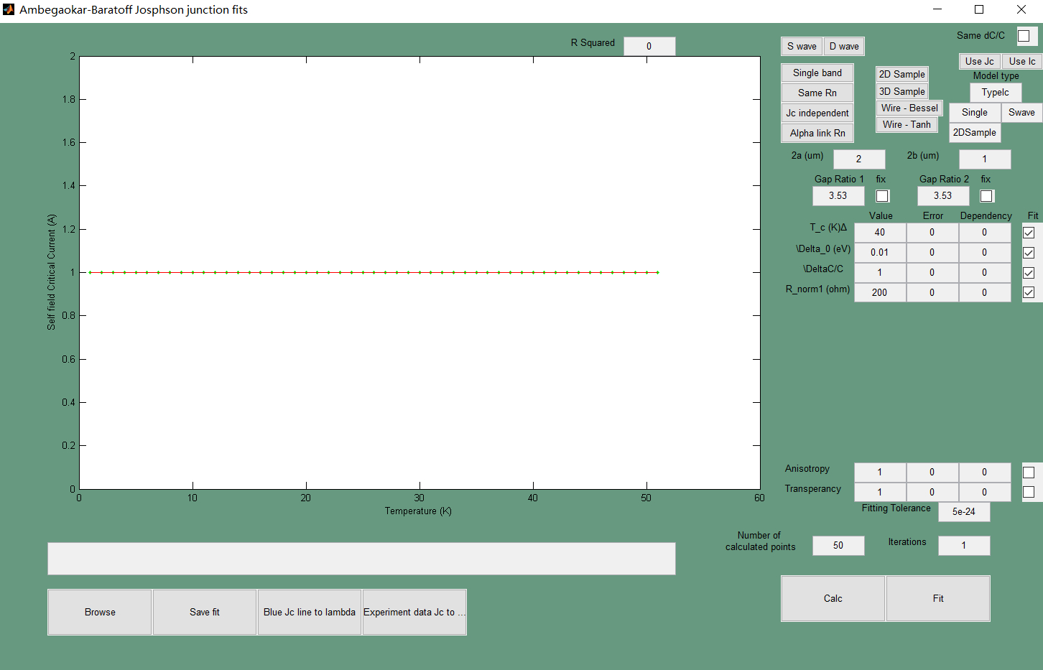Enable the Transparency fit checkbox
The image size is (1043, 670).
point(1029,492)
